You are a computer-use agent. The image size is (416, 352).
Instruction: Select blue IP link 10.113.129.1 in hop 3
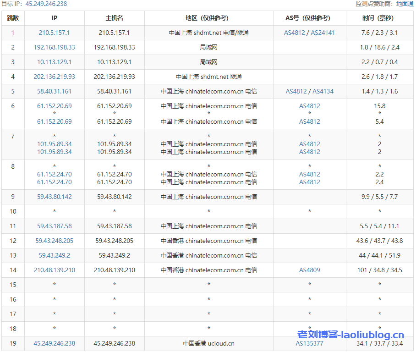pos(54,62)
